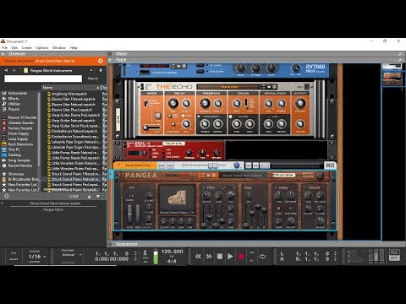
Task: Select Kinderklavier Natural.repatch
Action: coord(74,131)
